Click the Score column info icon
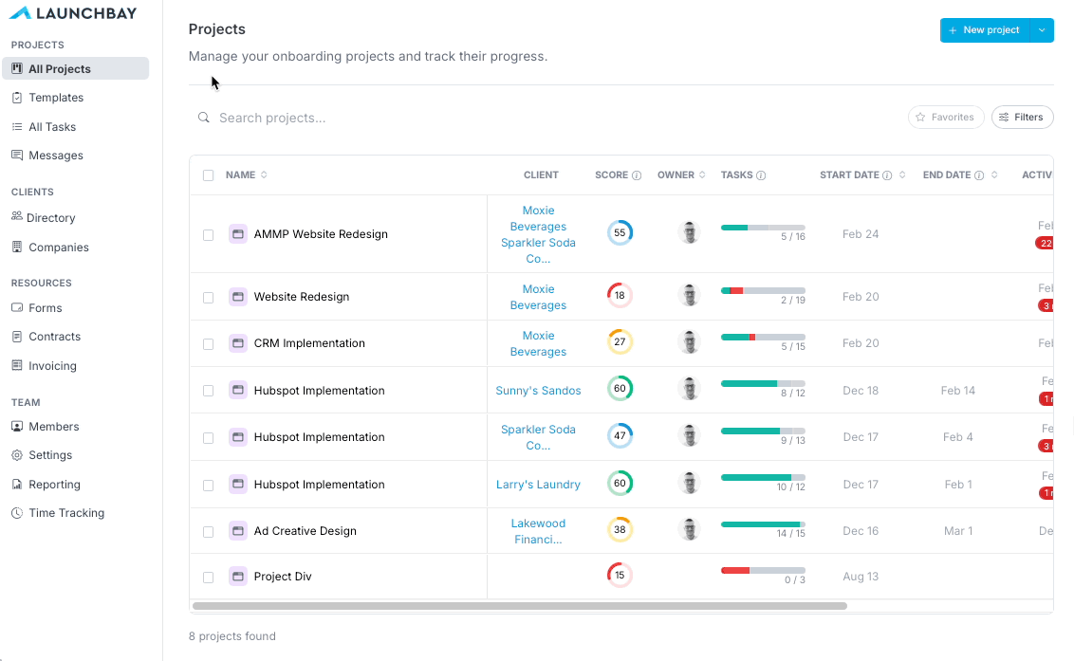Screen dimensions: 1074x661 [x=637, y=175]
